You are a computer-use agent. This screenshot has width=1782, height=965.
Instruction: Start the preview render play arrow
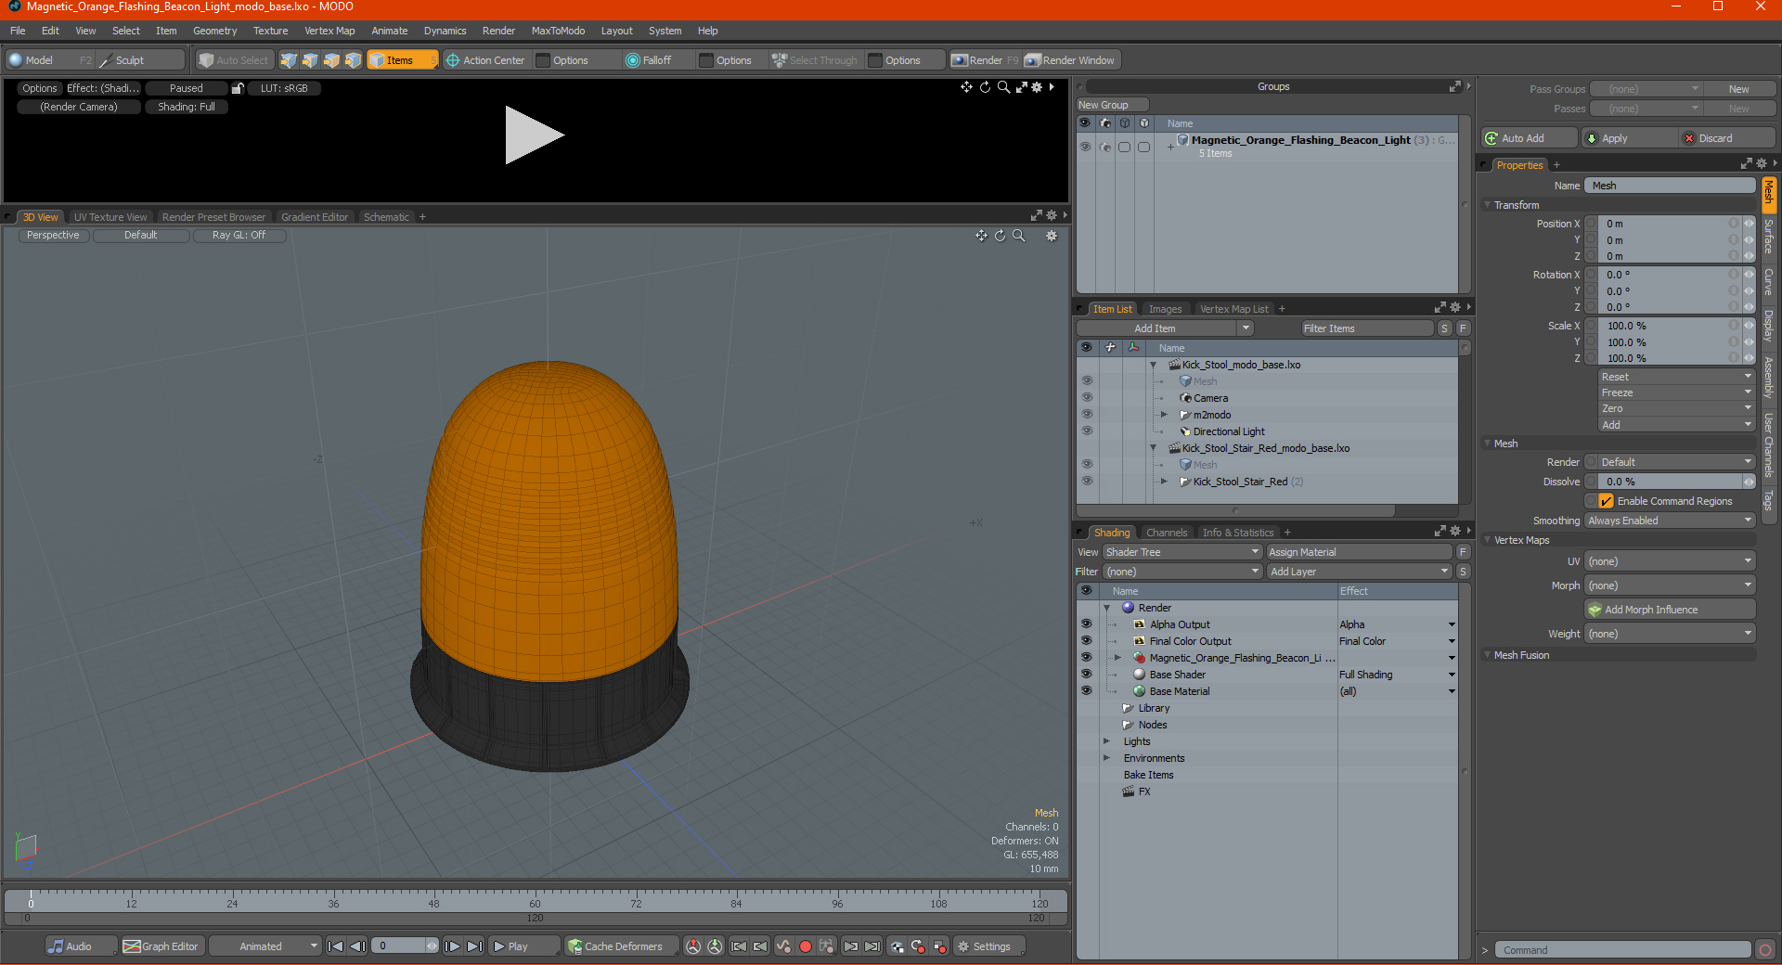pos(534,135)
